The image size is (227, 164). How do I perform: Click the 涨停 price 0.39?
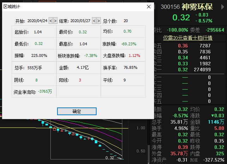[183, 147]
